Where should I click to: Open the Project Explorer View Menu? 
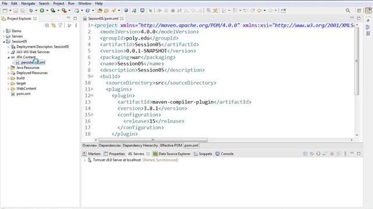76,26
